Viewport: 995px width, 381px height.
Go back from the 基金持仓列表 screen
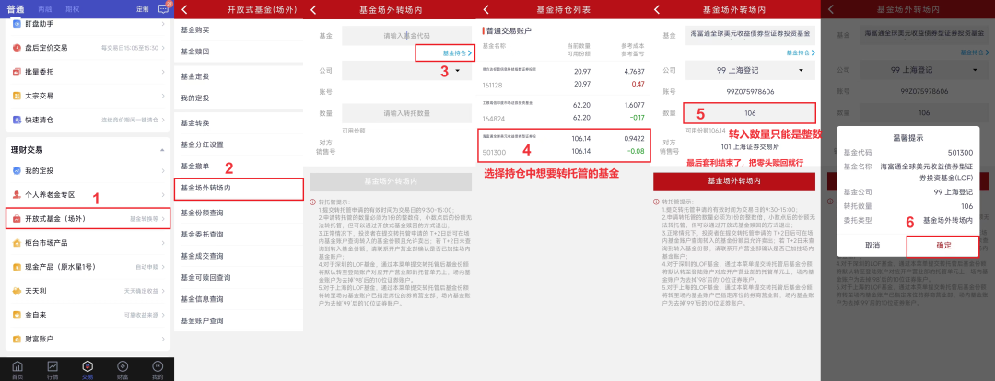(486, 9)
